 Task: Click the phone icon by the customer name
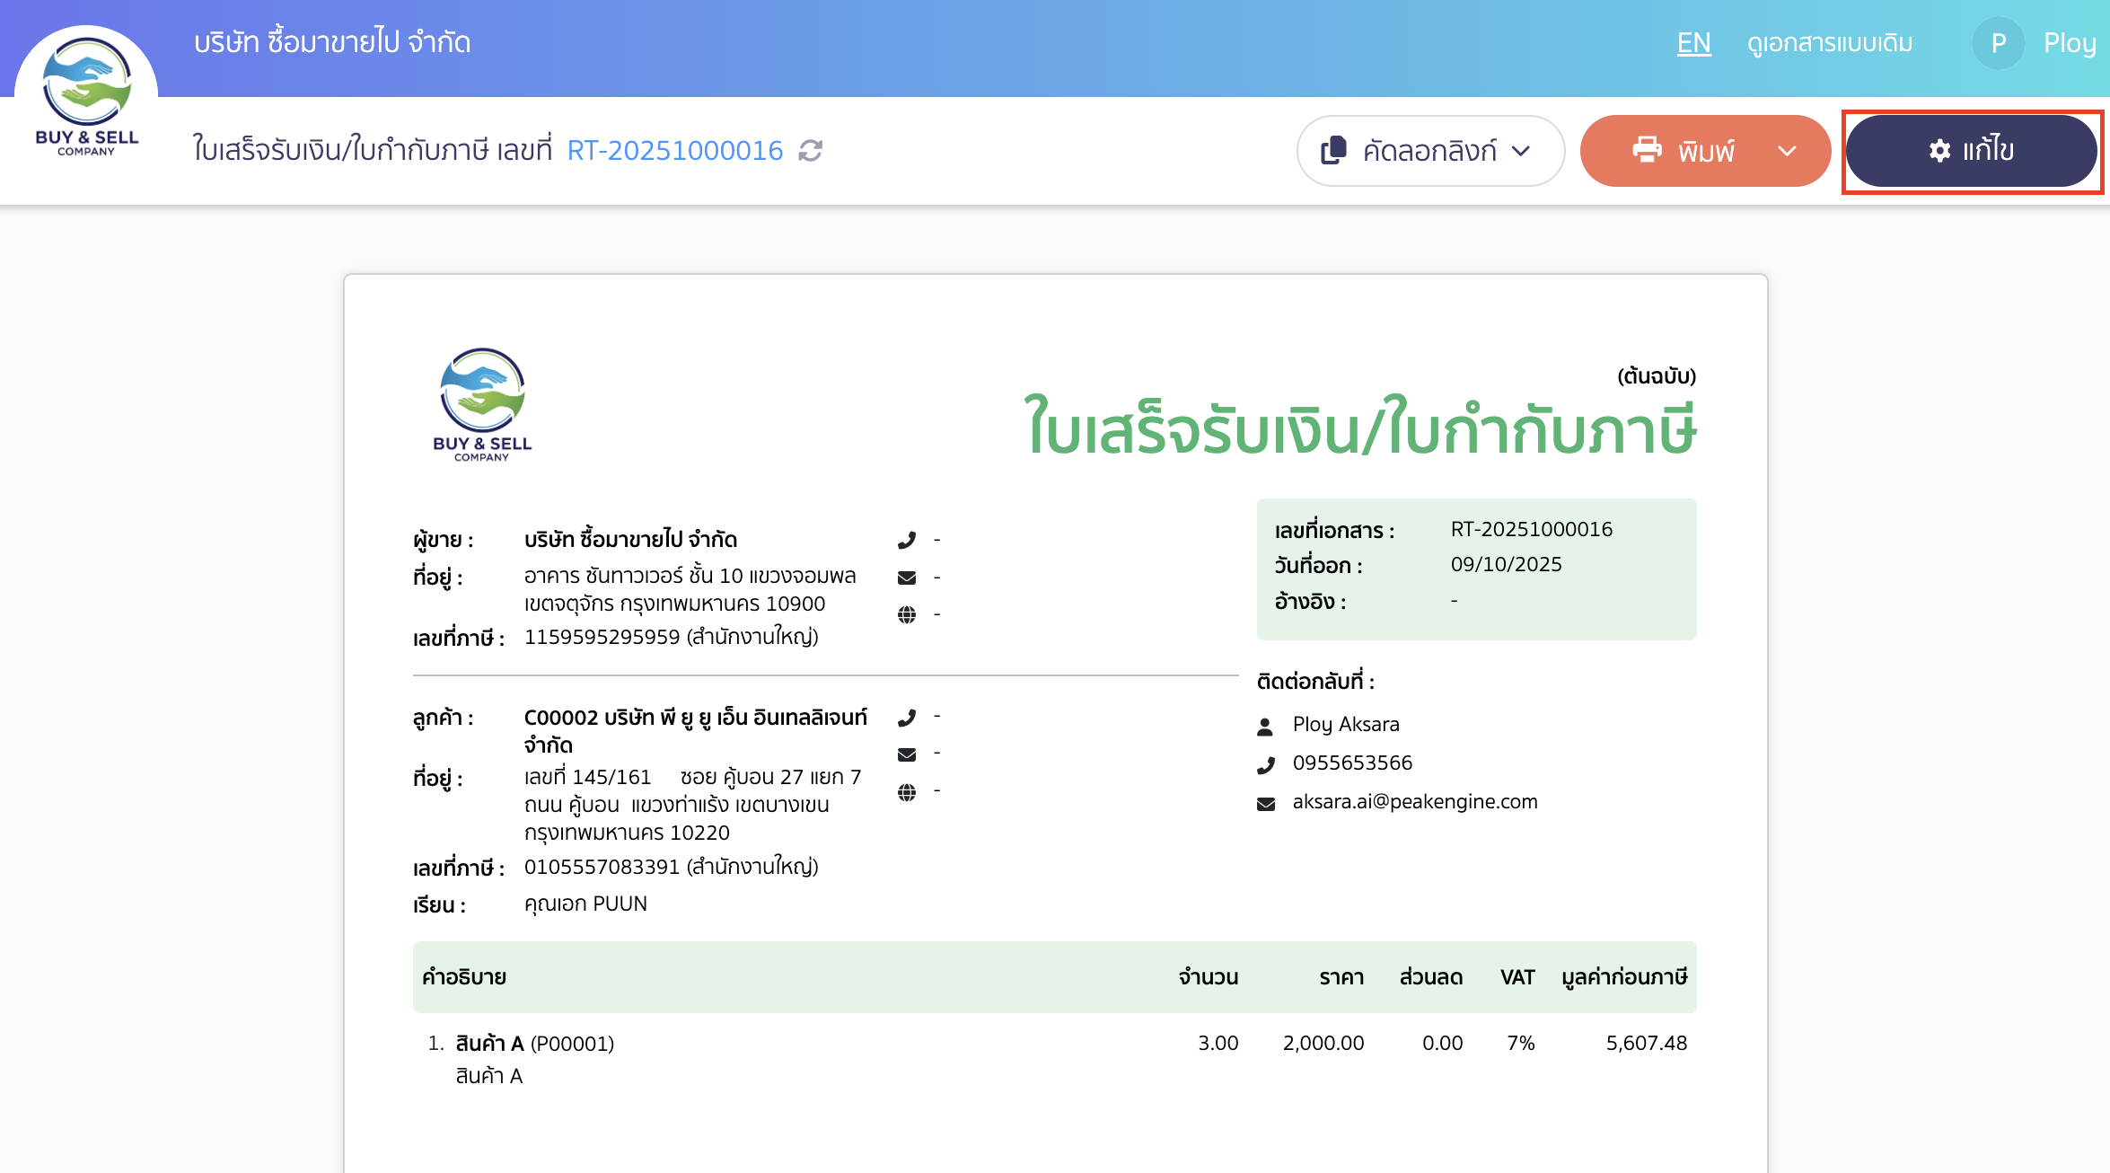click(907, 717)
